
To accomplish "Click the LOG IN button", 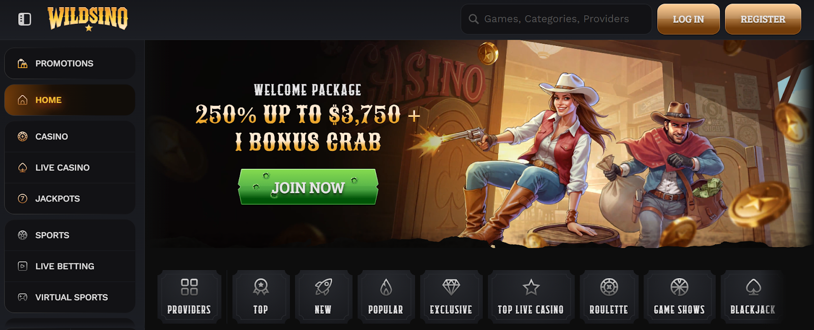I will click(688, 19).
